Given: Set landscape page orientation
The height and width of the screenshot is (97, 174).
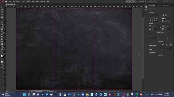Looking at the screenshot, I should click(166, 15).
